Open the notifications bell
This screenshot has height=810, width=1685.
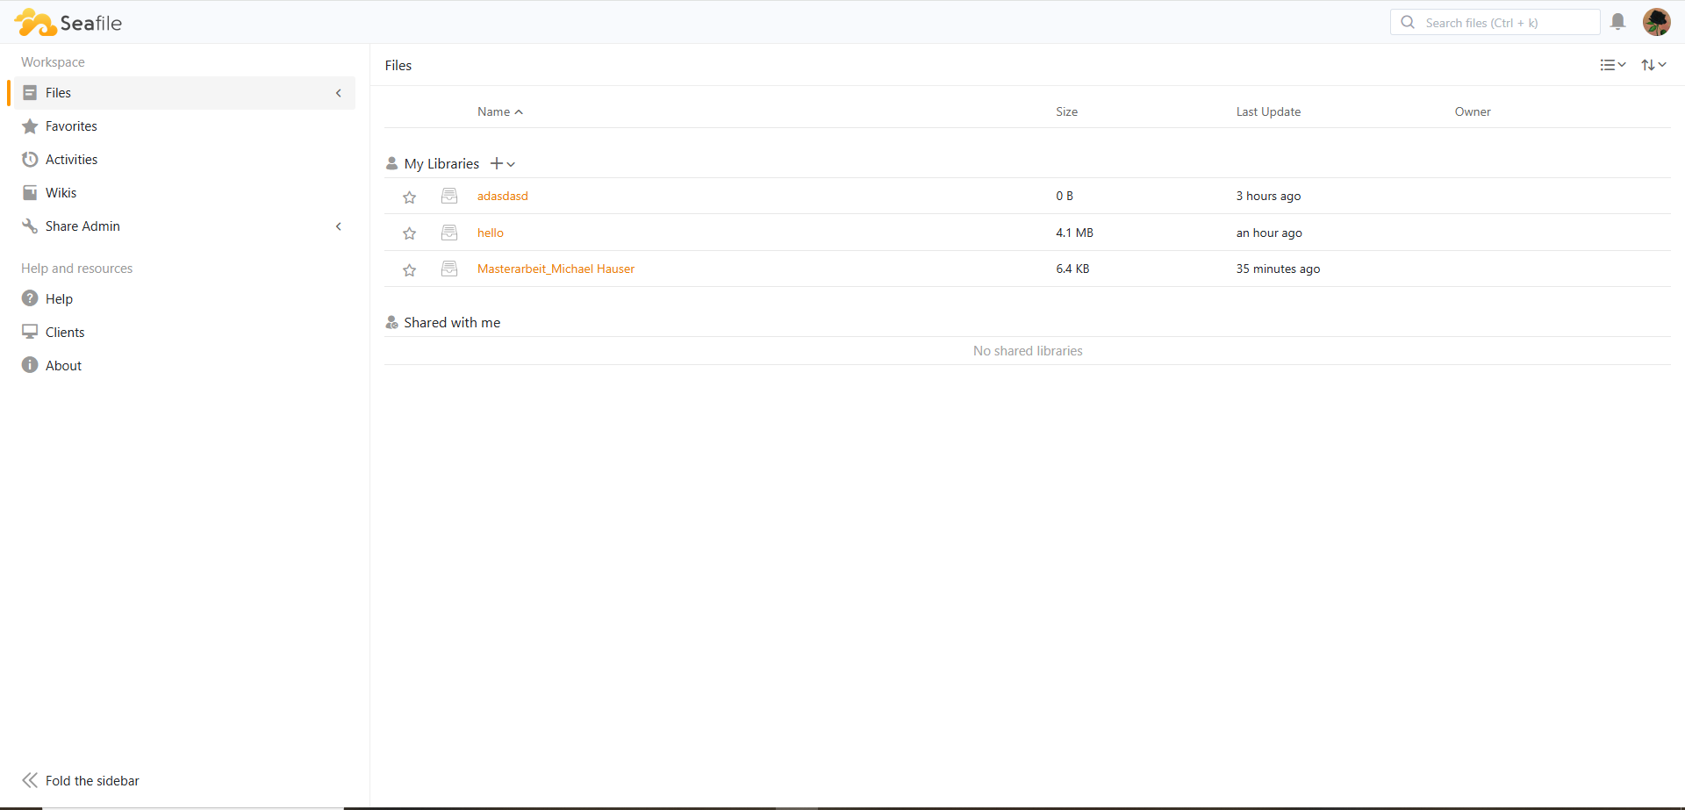pos(1618,22)
